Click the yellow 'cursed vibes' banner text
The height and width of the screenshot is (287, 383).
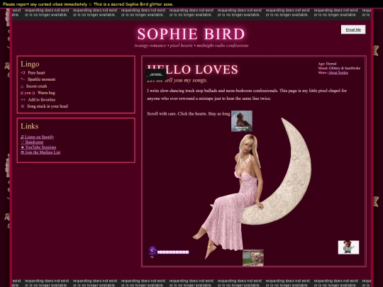[x=88, y=4]
